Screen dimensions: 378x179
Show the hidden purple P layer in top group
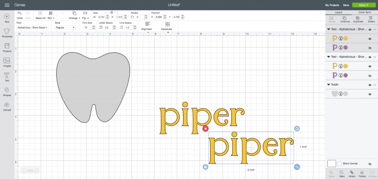click(x=370, y=48)
